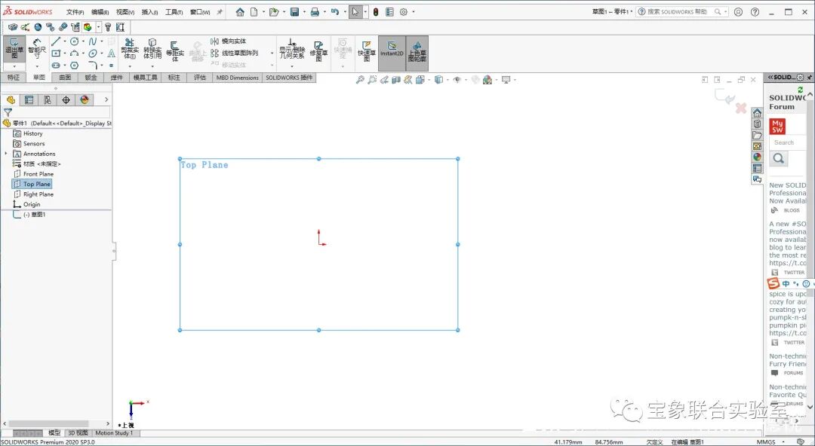Toggle Hide/Show Items eye icon

(x=457, y=79)
